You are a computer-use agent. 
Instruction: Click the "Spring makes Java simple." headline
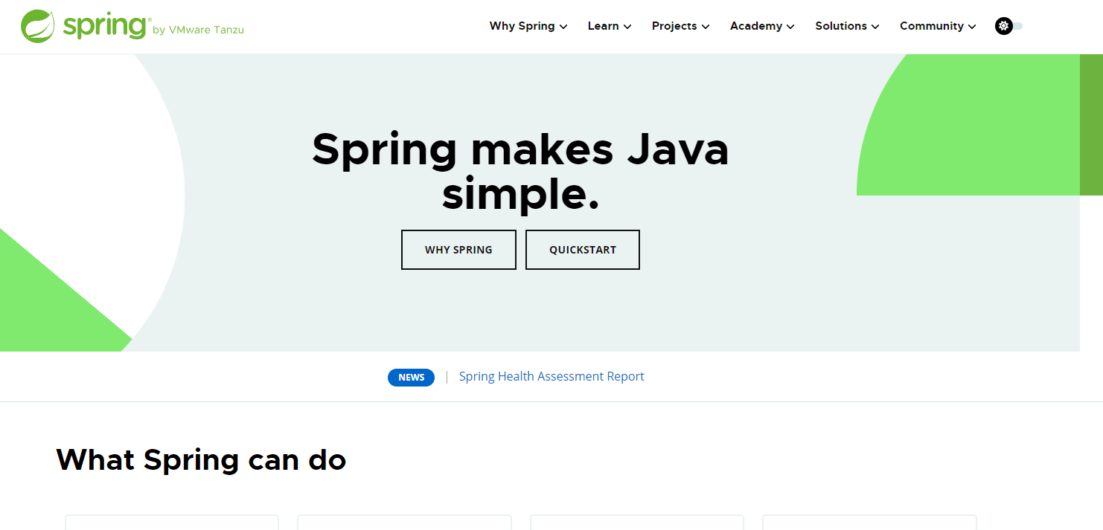click(x=520, y=171)
